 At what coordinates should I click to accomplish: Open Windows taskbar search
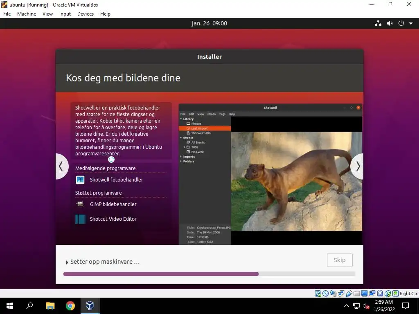click(x=29, y=306)
